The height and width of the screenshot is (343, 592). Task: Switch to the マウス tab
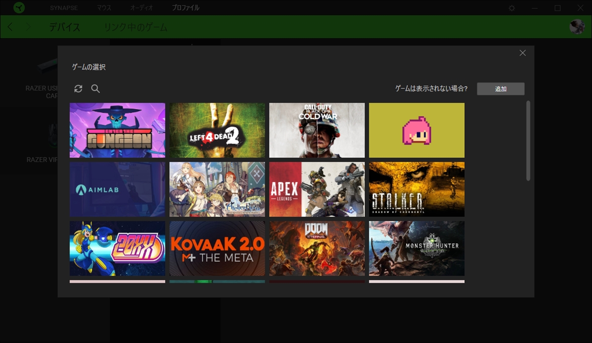click(104, 8)
